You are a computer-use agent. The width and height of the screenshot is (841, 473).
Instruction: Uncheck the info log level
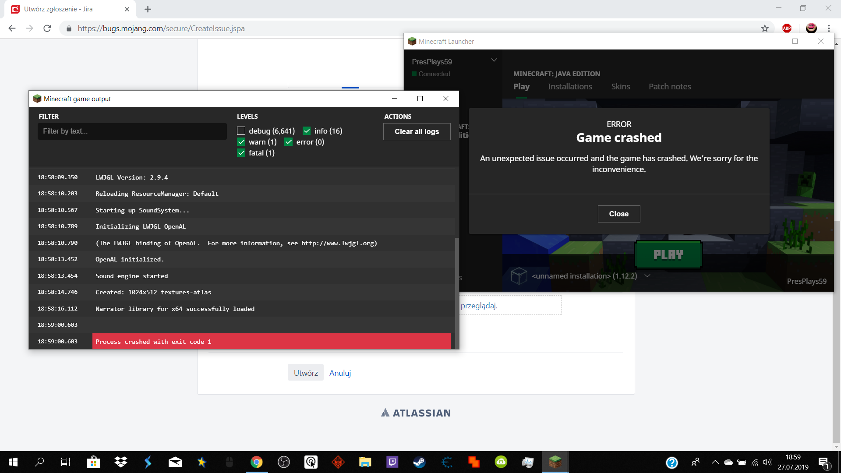point(307,131)
